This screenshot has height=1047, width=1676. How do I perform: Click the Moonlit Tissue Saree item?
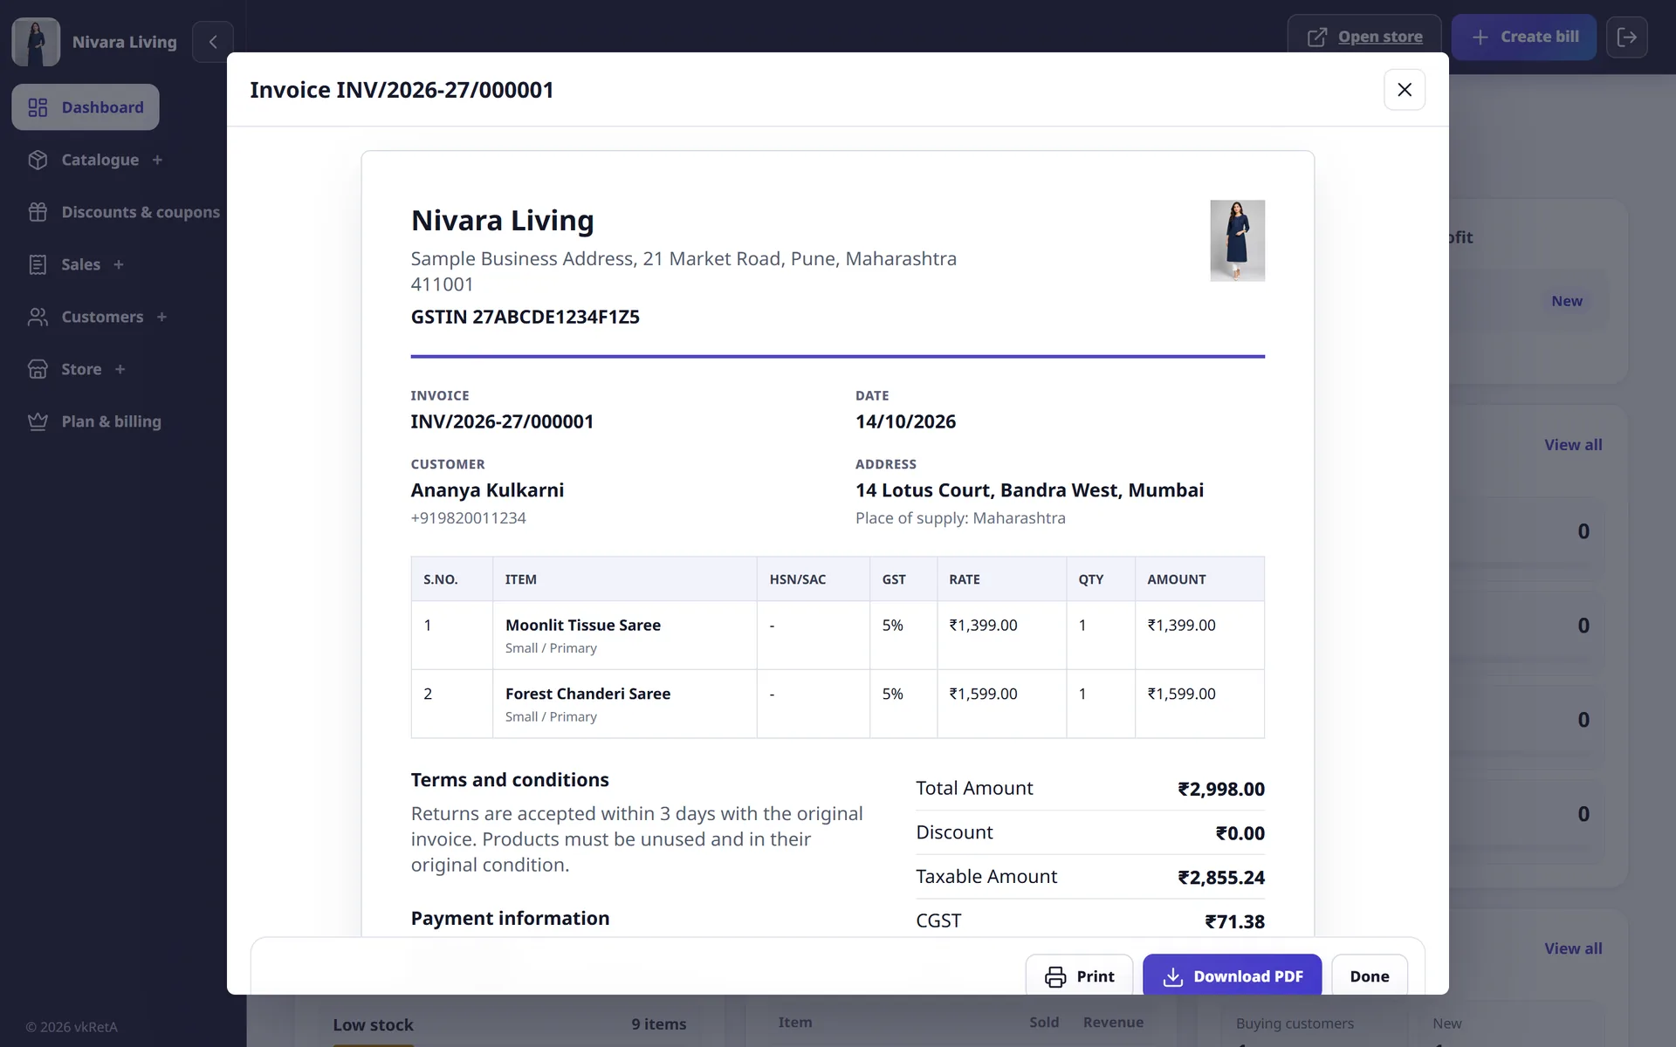coord(583,625)
